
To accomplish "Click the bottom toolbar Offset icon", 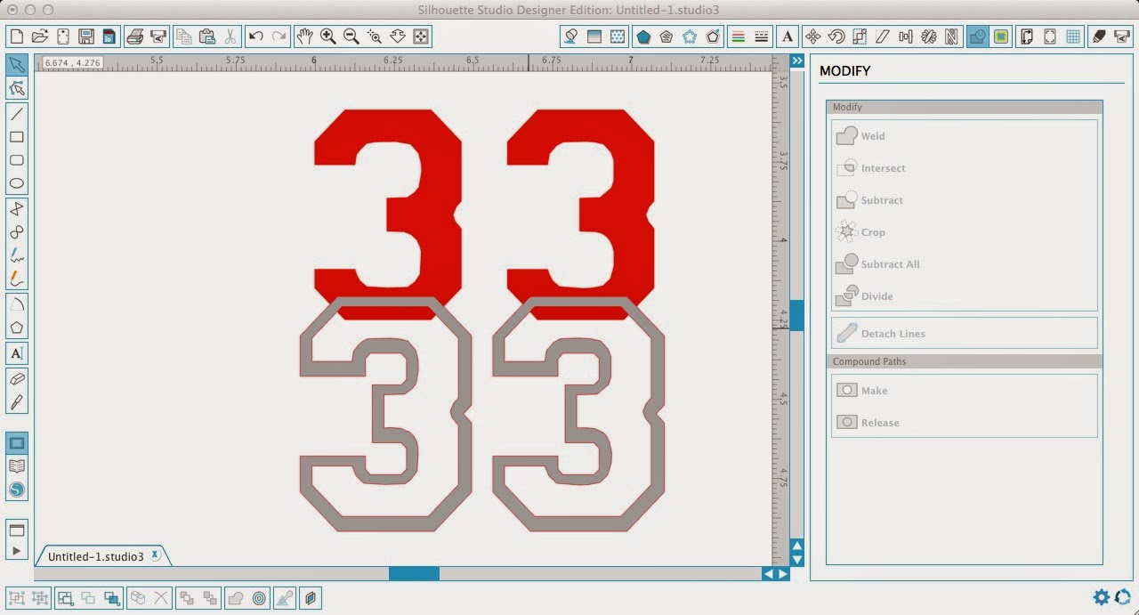I will [x=259, y=598].
